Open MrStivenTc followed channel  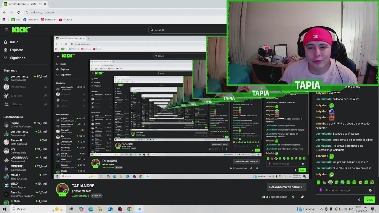pos(25,87)
